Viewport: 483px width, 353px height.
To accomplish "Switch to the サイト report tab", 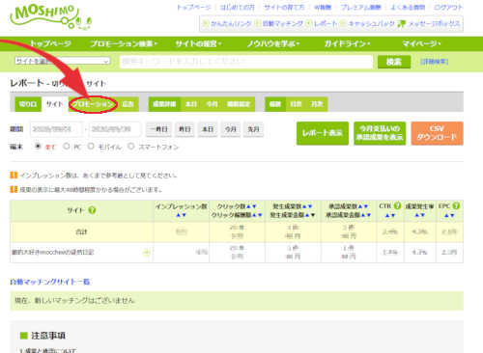I will (54, 104).
